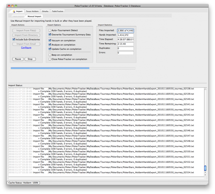Click the Hands Imported field

125,35
